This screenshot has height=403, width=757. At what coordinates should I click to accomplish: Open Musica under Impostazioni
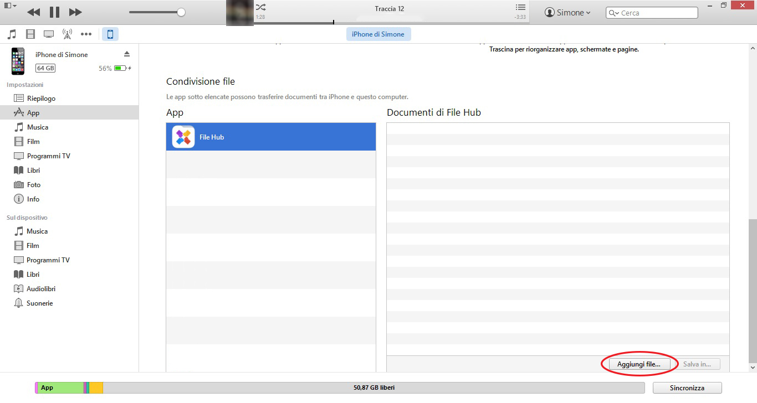[x=69, y=127]
